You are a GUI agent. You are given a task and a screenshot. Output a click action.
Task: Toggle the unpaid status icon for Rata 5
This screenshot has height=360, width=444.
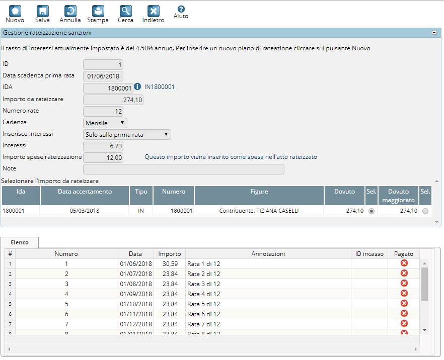point(404,304)
